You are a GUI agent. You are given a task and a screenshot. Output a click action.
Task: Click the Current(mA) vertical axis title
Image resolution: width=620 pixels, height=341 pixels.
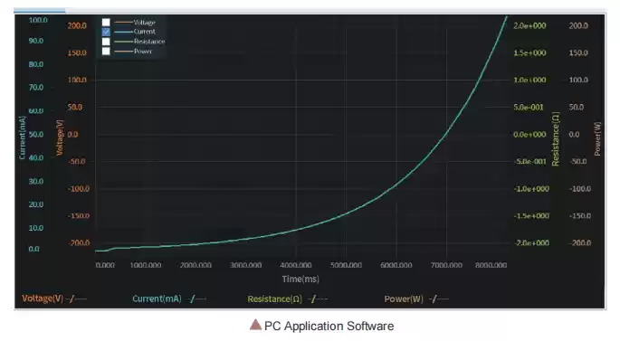coord(22,137)
